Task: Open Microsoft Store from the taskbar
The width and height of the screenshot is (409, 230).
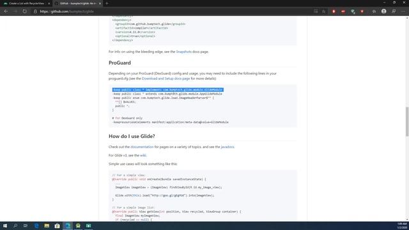Action: (57, 226)
